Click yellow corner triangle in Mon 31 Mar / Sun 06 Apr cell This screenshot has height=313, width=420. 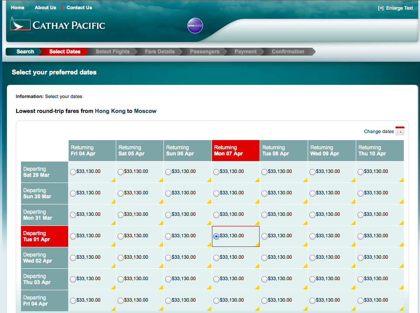point(209,223)
